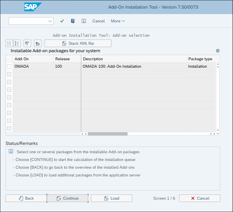
Task: Tick the checkbox in fifth table row
Action: [x=9, y=98]
